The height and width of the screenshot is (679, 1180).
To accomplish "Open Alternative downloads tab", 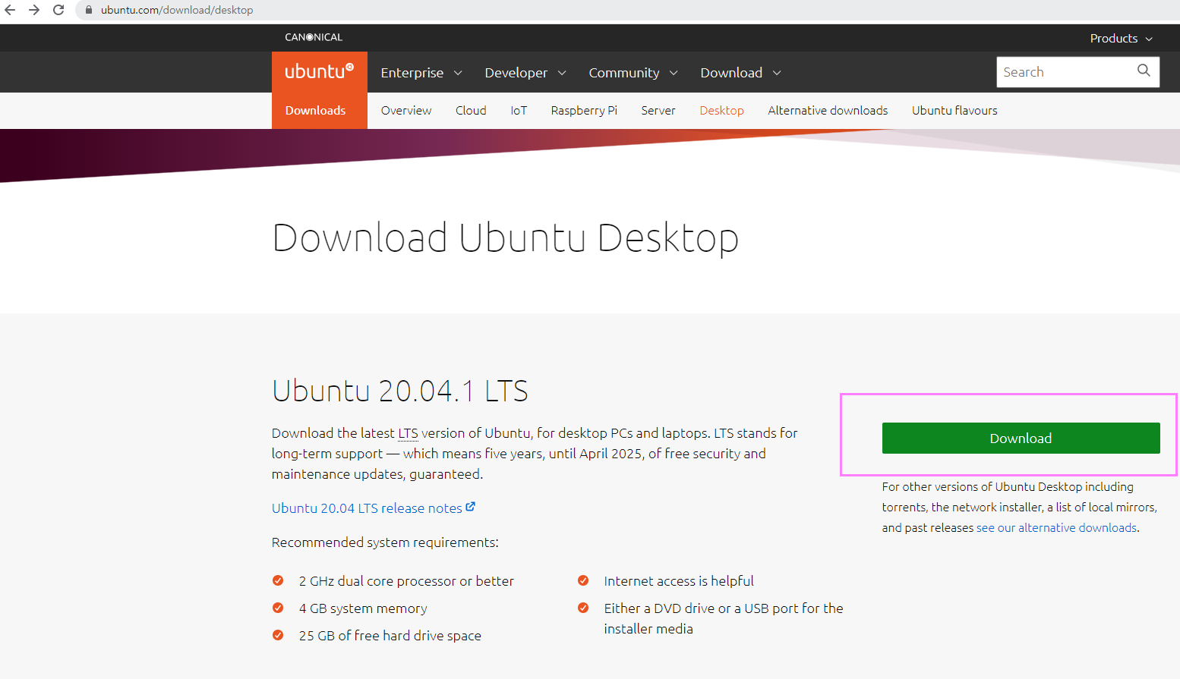I will (828, 111).
